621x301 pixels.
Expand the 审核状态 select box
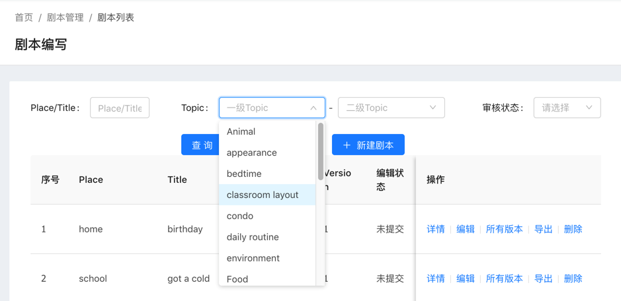click(x=567, y=108)
